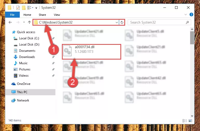Image resolution: width=200 pixels, height=131 pixels.
Task: Open the File ribbon tab
Action: pyautogui.click(x=12, y=15)
